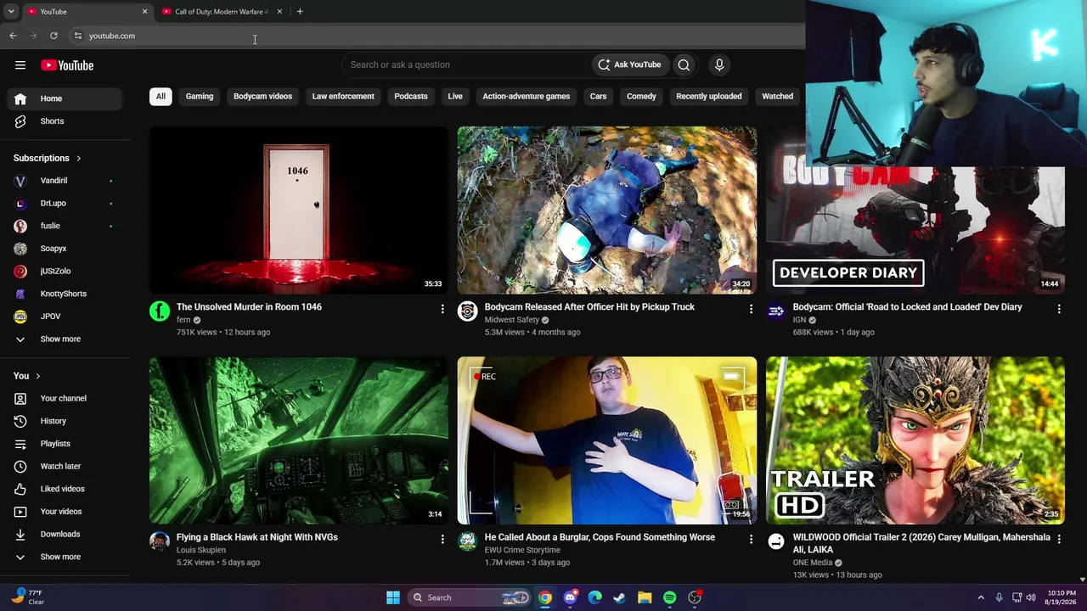Screen dimensions: 1087x611
Task: Go back with the browser back arrow
Action: [x=13, y=36]
